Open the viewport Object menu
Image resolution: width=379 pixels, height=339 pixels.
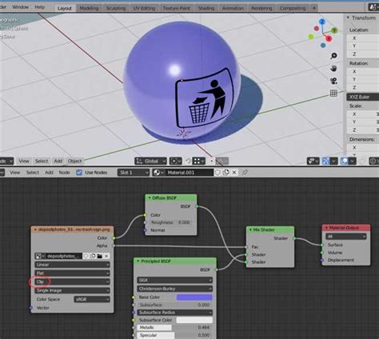pyautogui.click(x=74, y=161)
